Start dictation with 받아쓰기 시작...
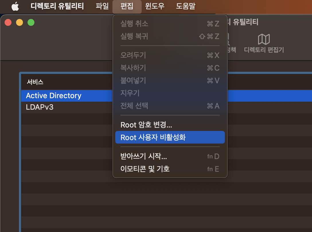 click(x=170, y=156)
